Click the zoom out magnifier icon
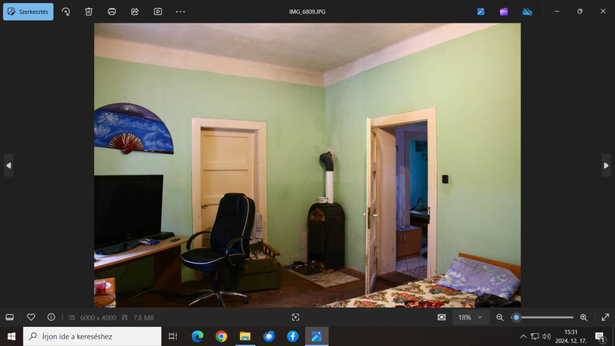The width and height of the screenshot is (615, 346). [500, 317]
